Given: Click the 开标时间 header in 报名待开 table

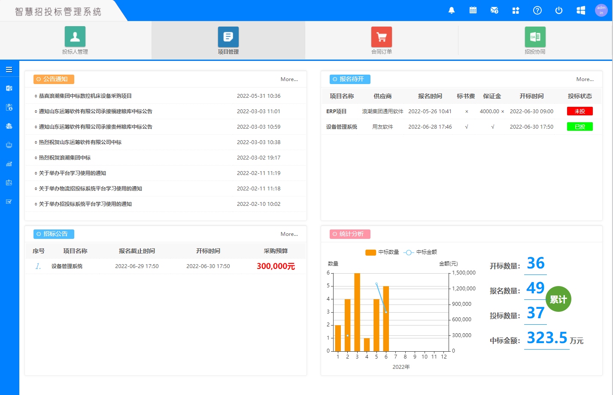Looking at the screenshot, I should [x=531, y=96].
